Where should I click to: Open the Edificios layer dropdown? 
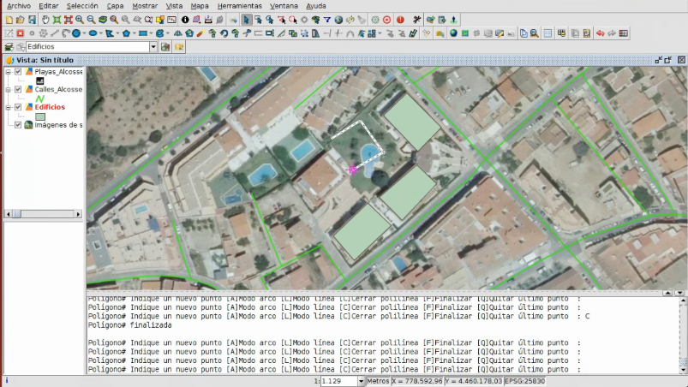click(153, 47)
